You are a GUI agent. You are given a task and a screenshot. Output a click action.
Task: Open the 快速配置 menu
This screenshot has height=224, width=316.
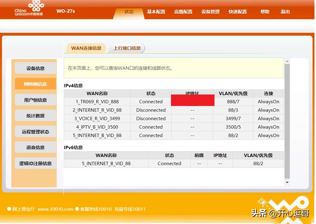click(237, 11)
